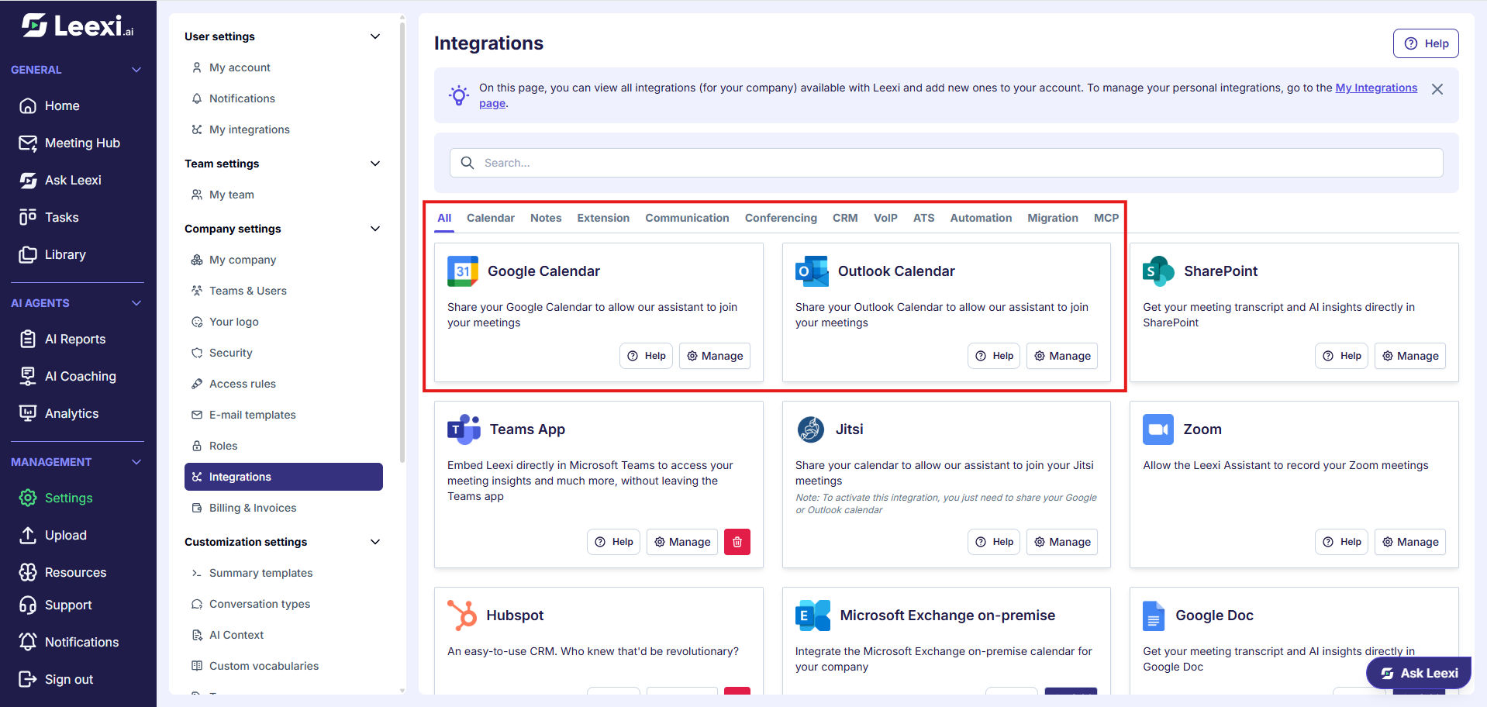Viewport: 1487px width, 707px height.
Task: Switch to the Notes tab
Action: click(x=546, y=218)
